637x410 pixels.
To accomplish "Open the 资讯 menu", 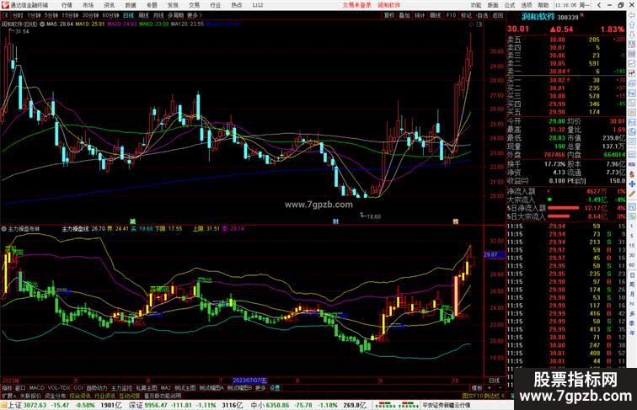I will (110, 5).
